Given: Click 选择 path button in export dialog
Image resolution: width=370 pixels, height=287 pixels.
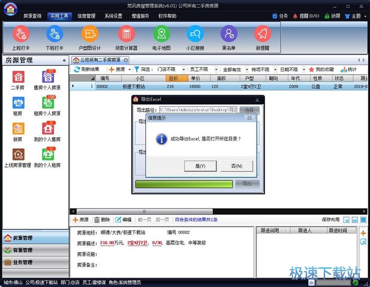Looking at the screenshot, I should [249, 110].
